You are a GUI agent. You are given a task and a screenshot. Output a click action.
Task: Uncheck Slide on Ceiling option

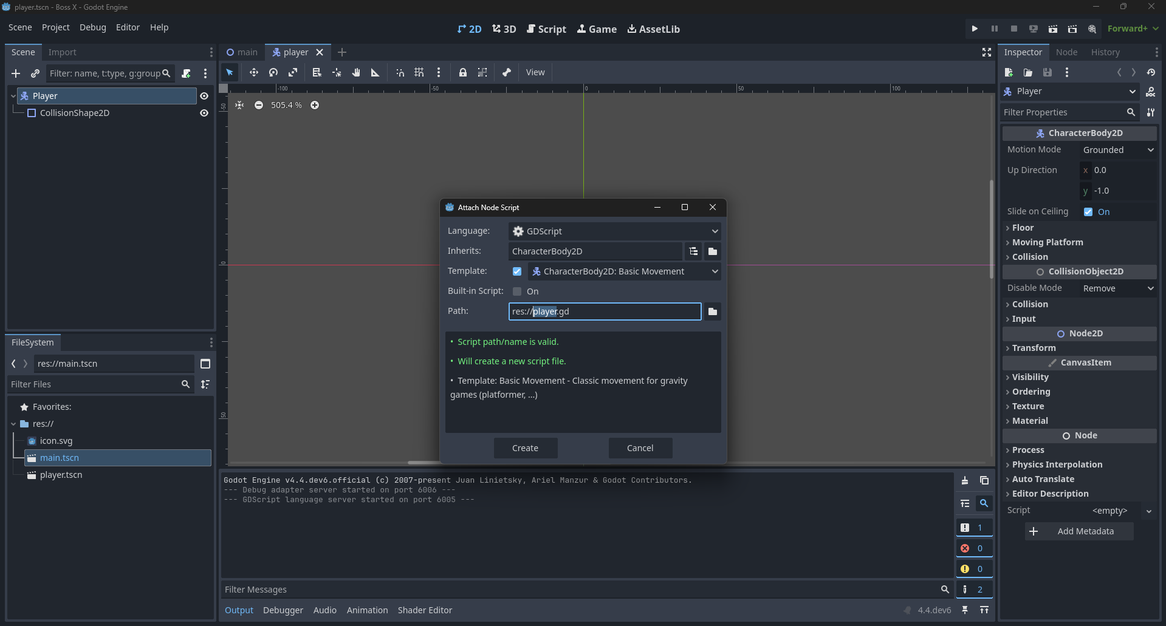tap(1088, 212)
